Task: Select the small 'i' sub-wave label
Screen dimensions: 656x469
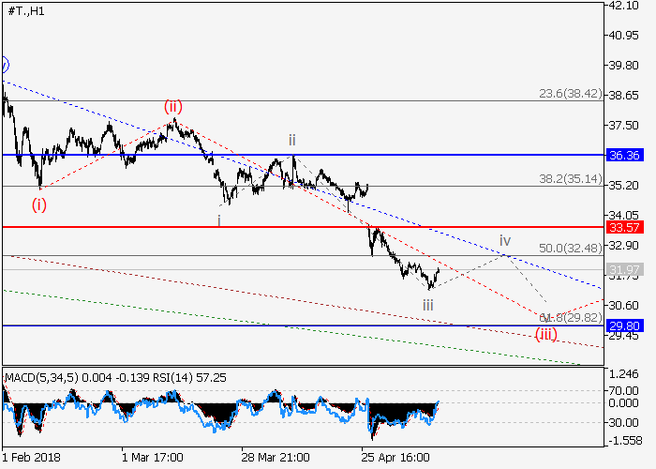Action: coord(219,220)
